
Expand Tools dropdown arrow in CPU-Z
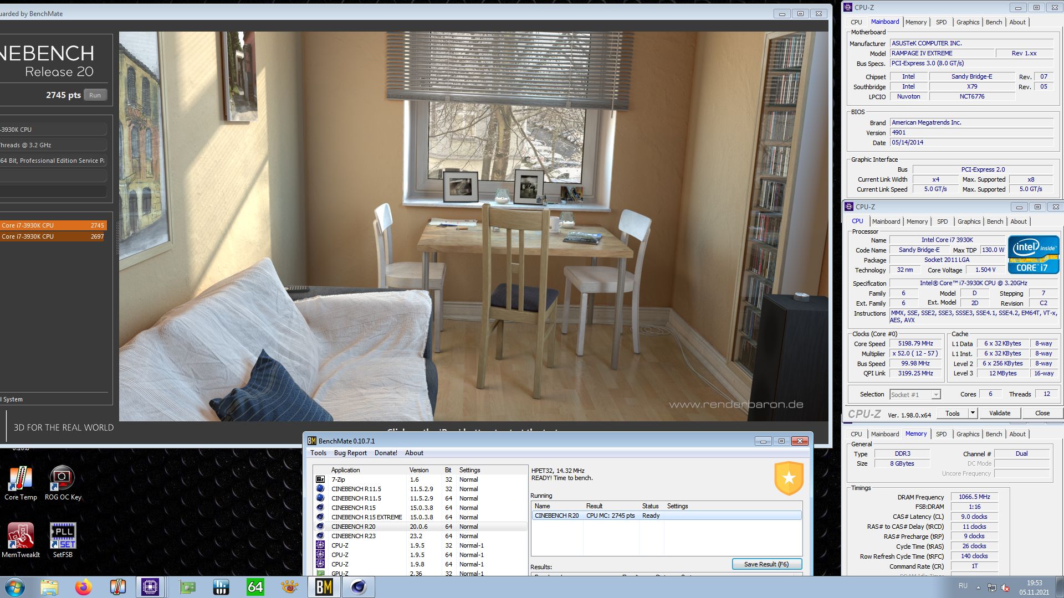pyautogui.click(x=972, y=413)
